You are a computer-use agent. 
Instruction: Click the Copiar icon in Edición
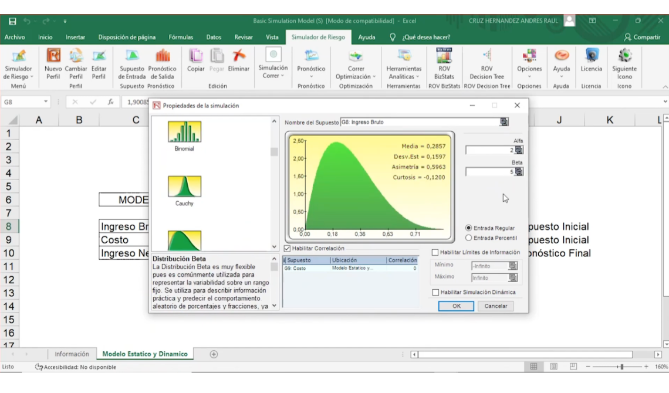pyautogui.click(x=196, y=56)
